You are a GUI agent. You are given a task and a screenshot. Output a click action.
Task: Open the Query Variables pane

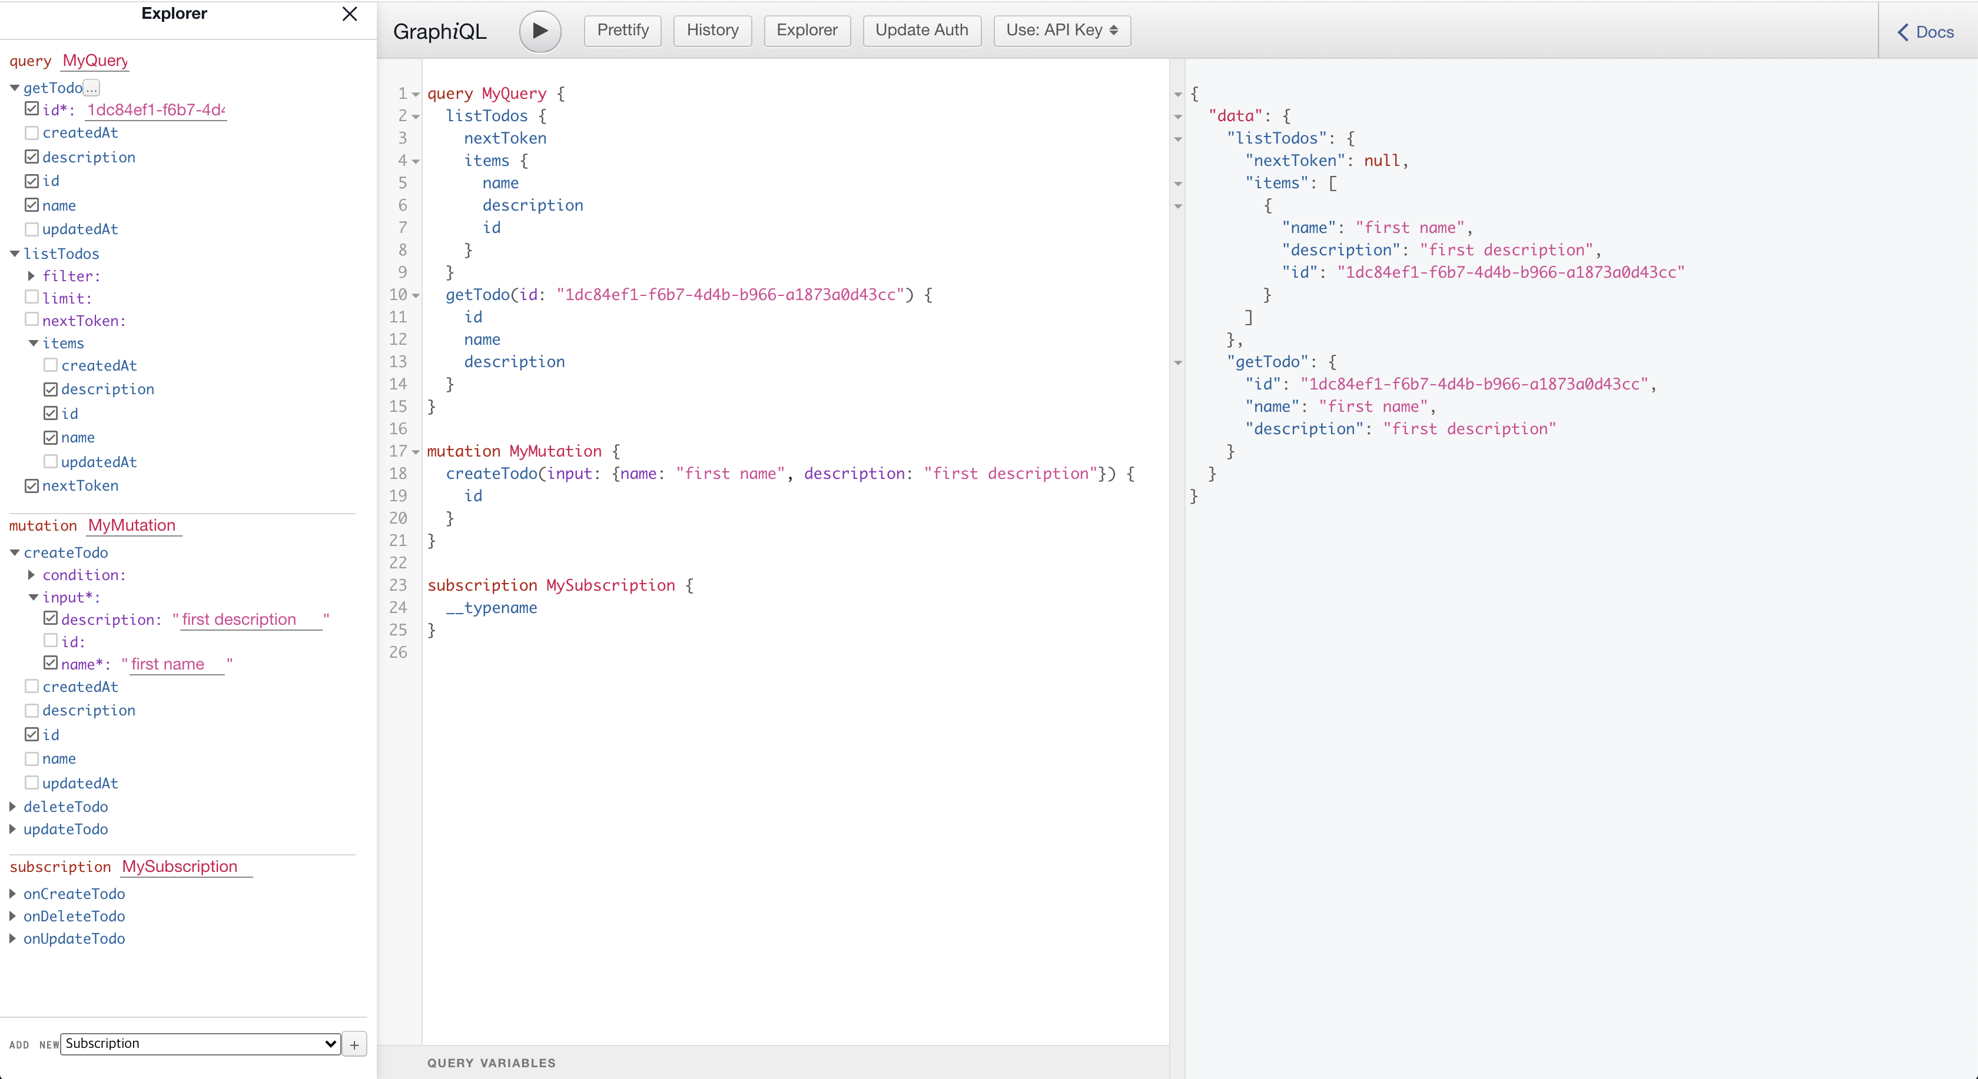pos(492,1063)
